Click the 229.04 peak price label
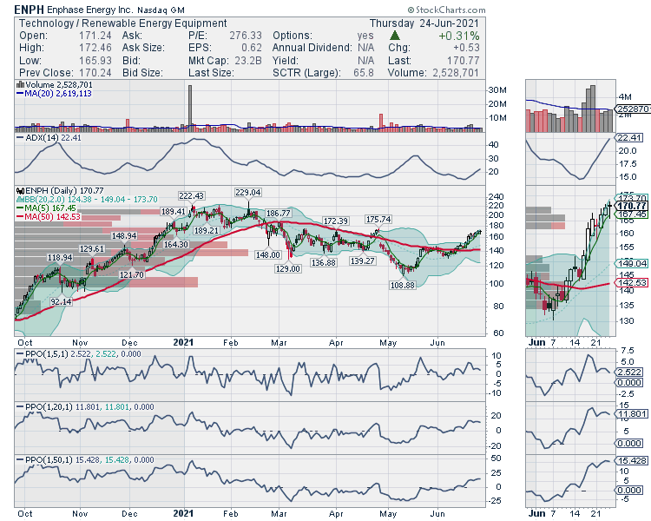Image resolution: width=651 pixels, height=521 pixels. click(248, 193)
